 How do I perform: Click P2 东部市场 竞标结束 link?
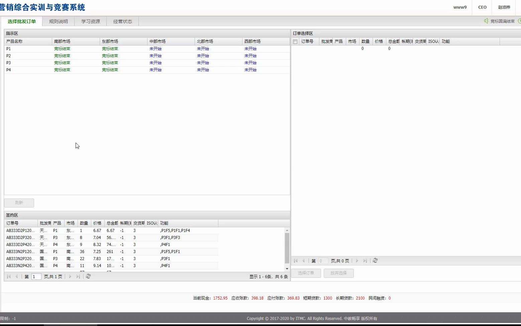[110, 56]
